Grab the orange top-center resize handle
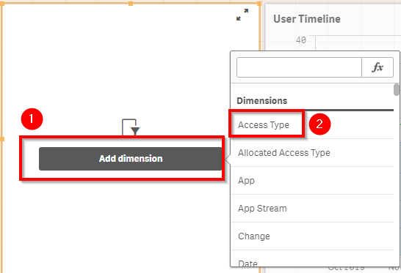Screen dimensions: 401x273 click(131, 4)
